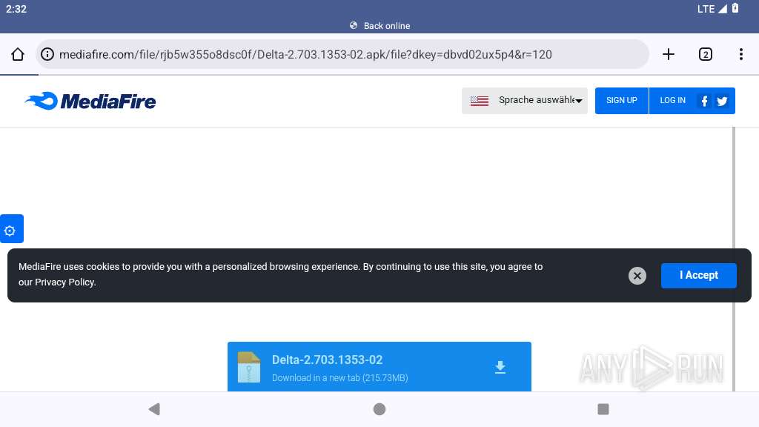
Task: Open the blue gear settings side tab
Action: point(12,228)
